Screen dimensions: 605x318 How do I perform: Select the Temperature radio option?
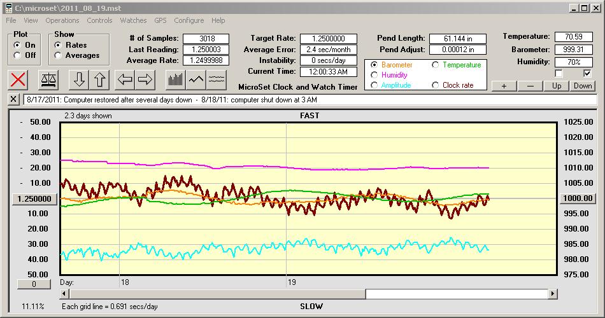435,65
